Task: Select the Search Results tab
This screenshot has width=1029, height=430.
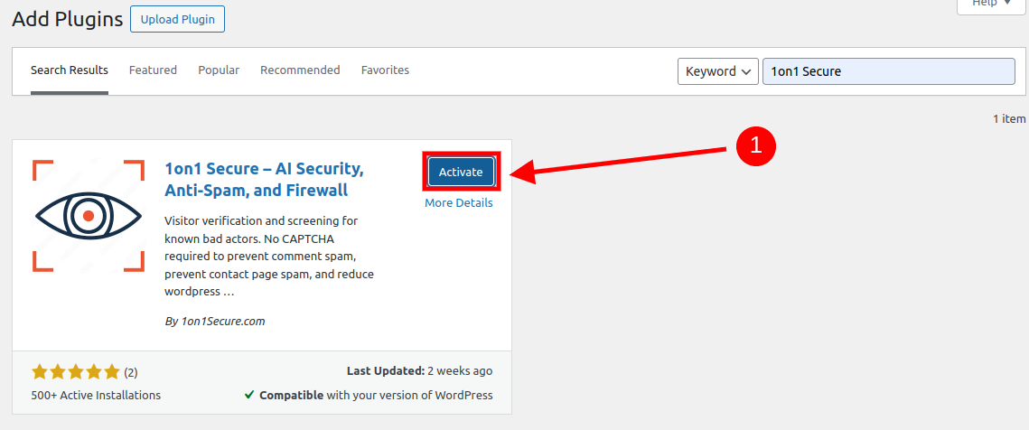Action: (x=70, y=70)
